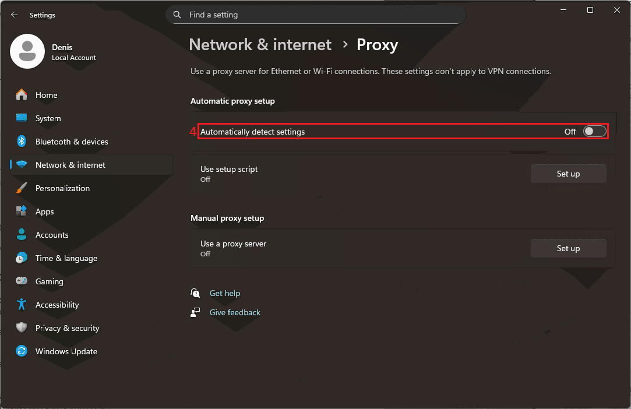
Task: Click Network & internet breadcrumb
Action: tap(260, 45)
